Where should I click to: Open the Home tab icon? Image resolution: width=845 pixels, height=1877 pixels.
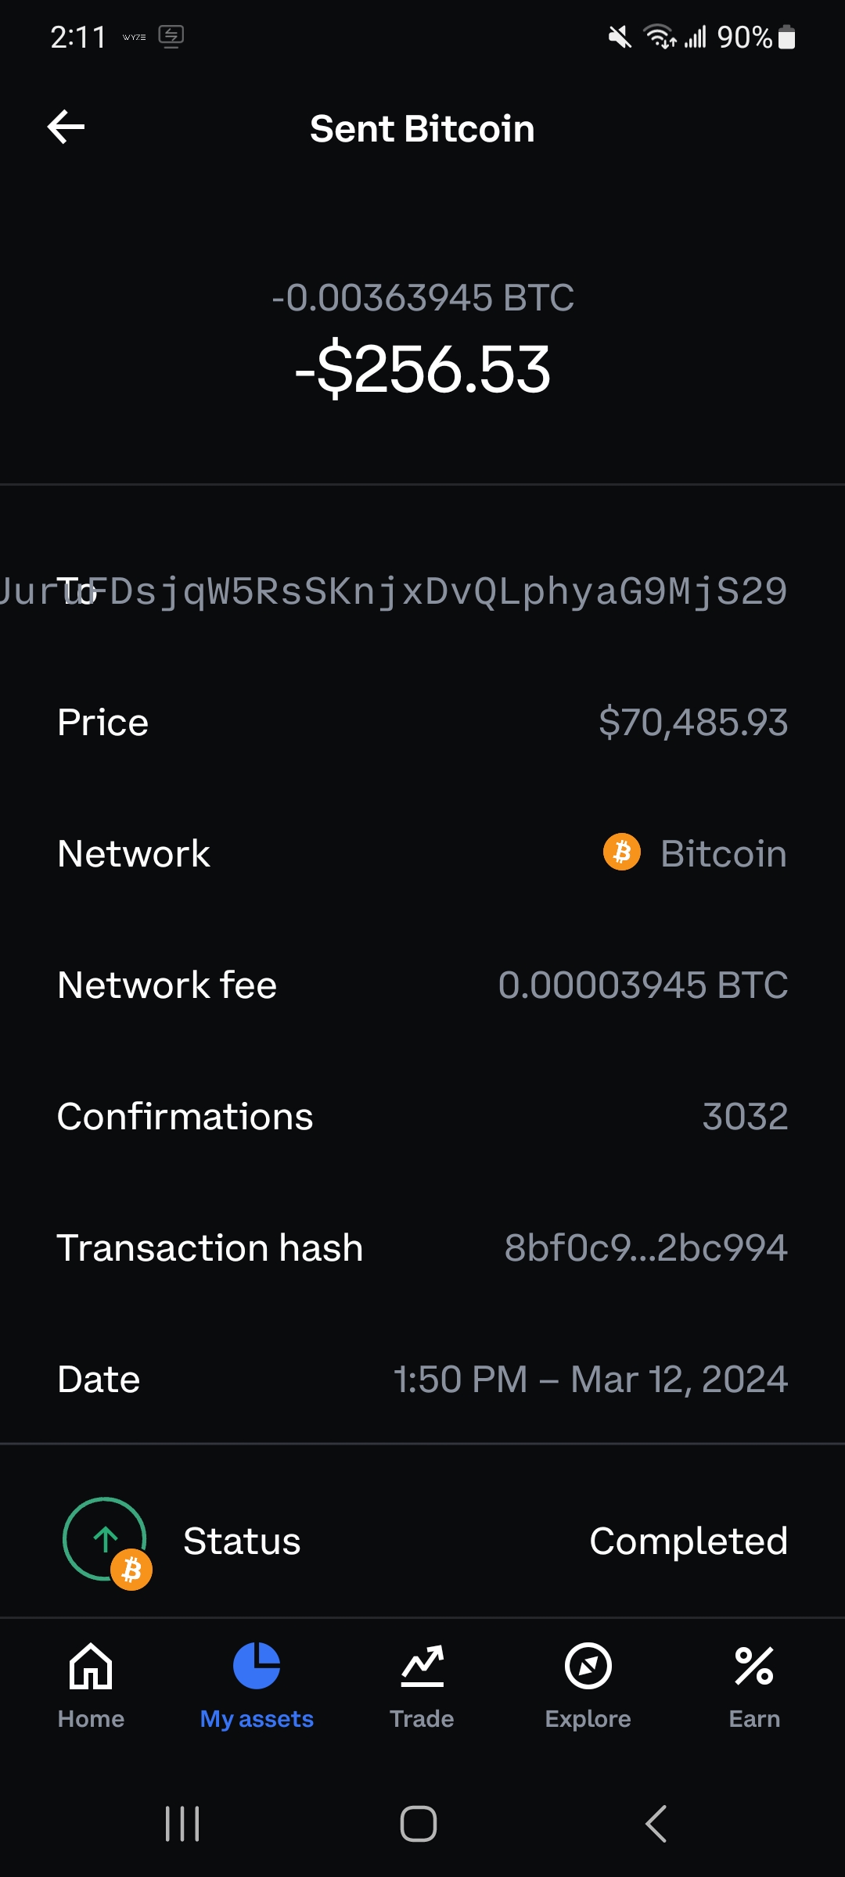pos(91,1666)
